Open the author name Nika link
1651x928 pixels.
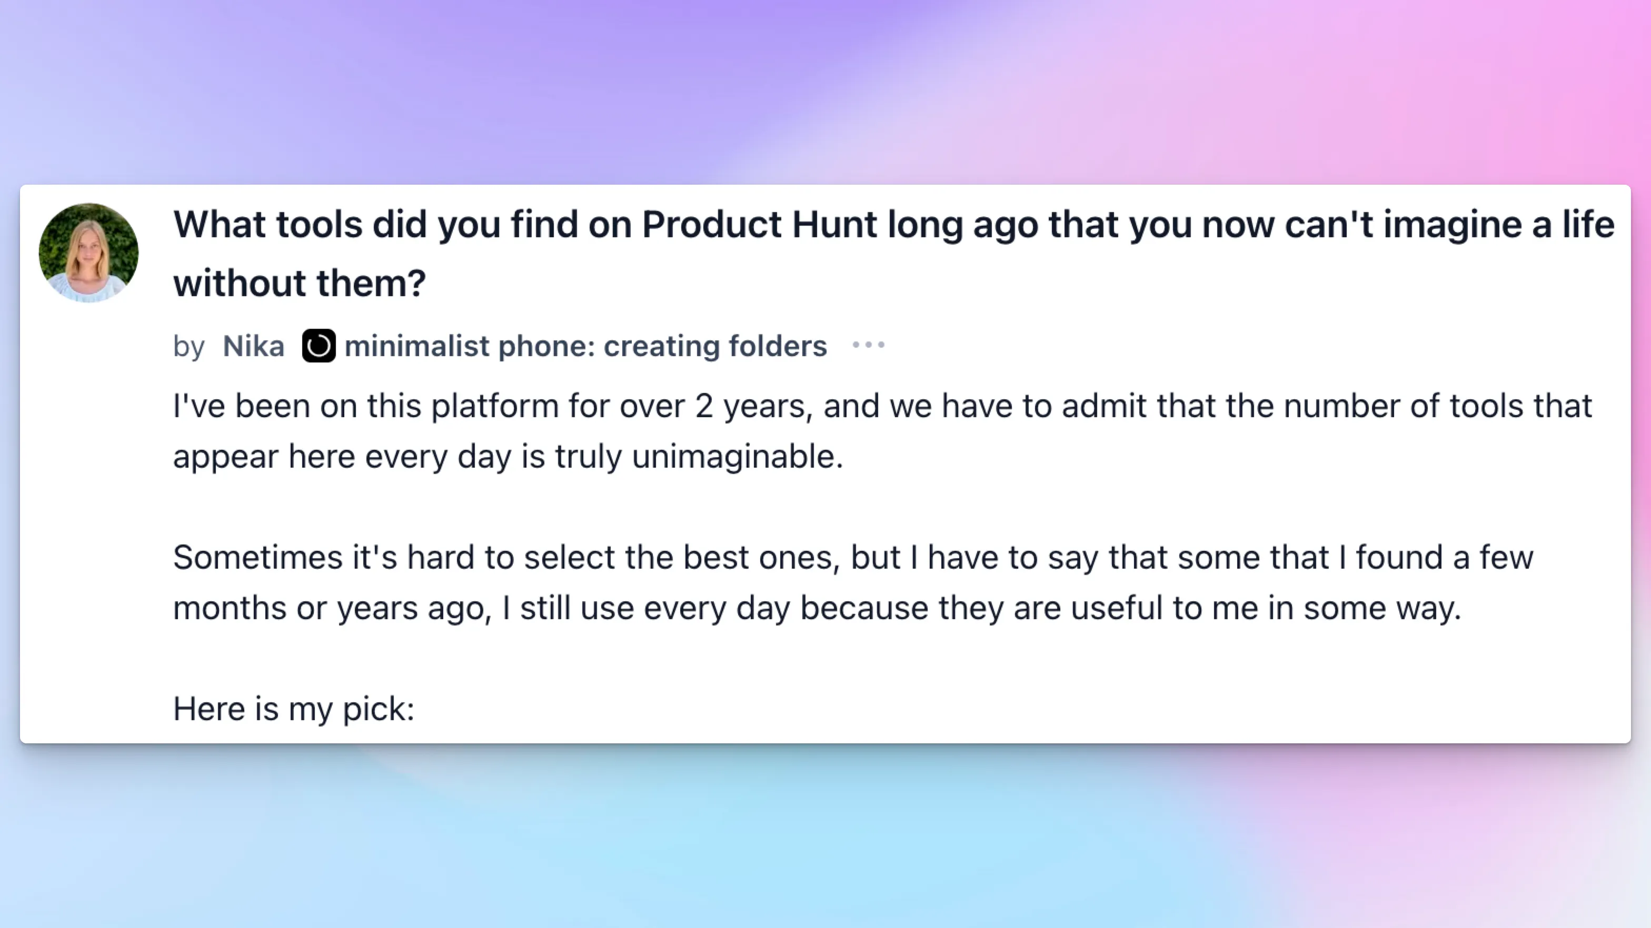[253, 347]
